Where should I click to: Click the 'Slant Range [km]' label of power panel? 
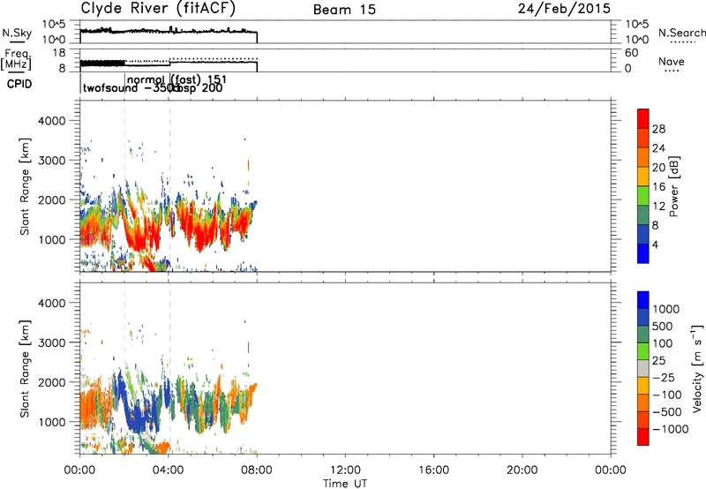(25, 186)
